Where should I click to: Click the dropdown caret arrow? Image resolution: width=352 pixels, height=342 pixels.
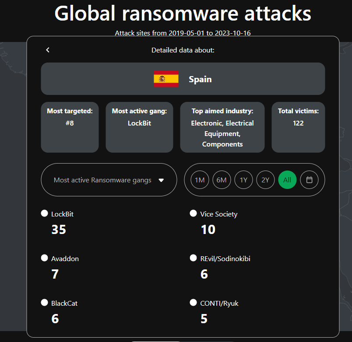[x=161, y=180]
